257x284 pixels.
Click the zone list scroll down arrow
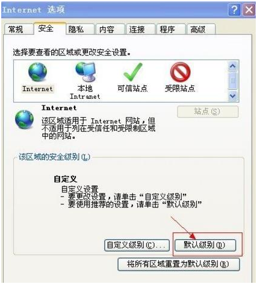tap(233, 96)
